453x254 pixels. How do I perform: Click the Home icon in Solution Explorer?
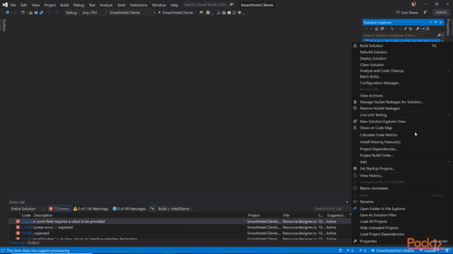click(x=377, y=29)
